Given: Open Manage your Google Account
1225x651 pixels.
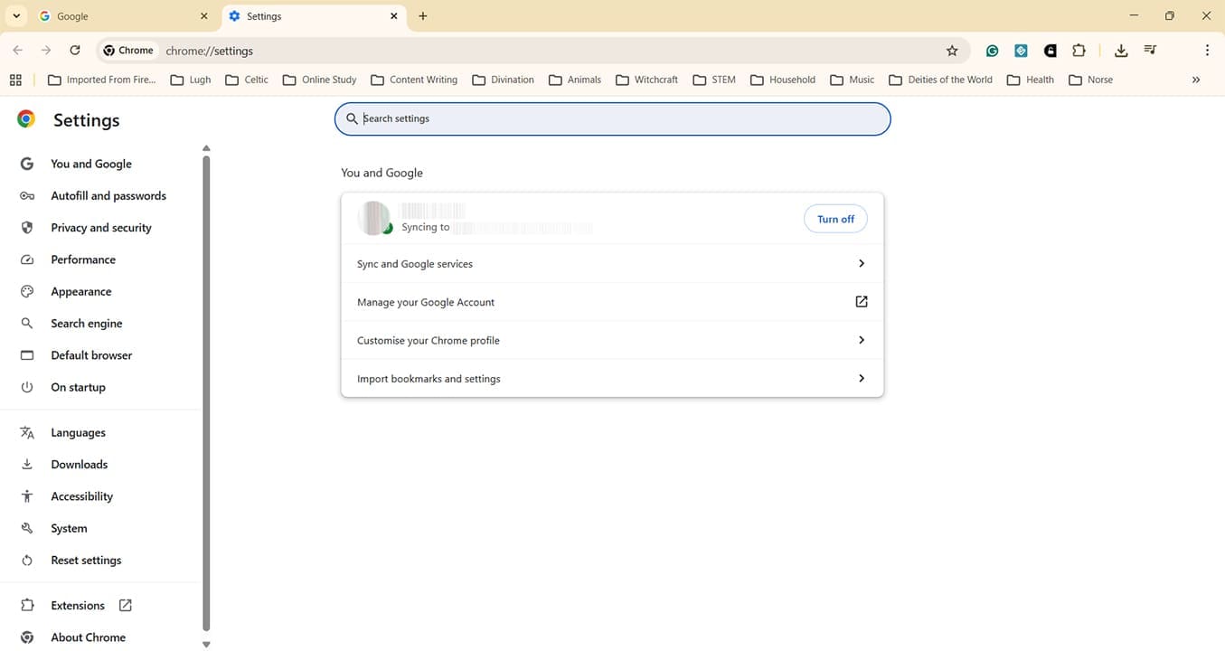Looking at the screenshot, I should tap(611, 301).
